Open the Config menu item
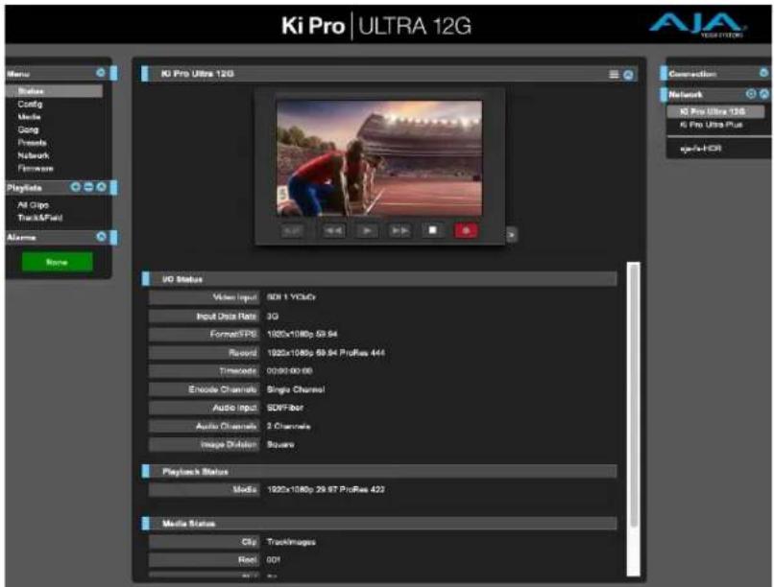 30,104
